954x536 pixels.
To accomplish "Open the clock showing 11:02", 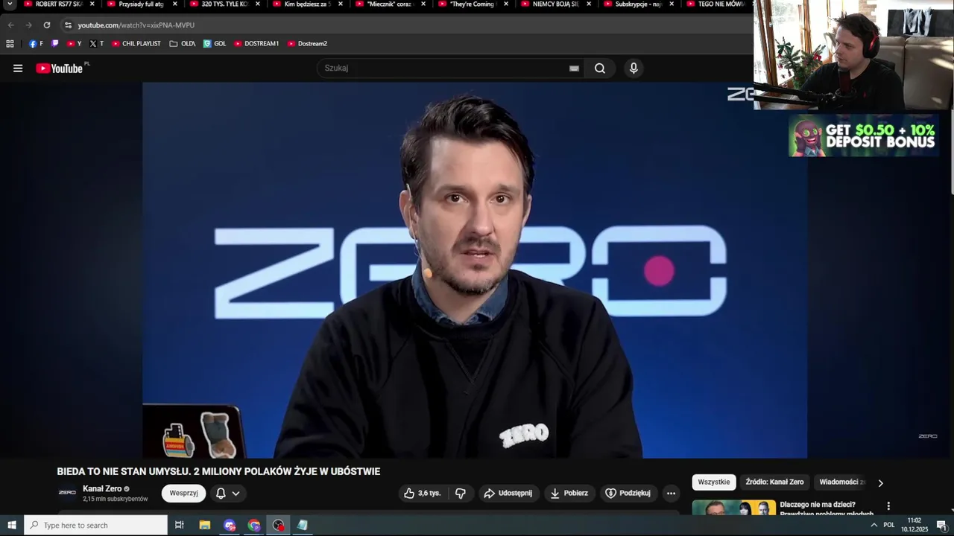I will coord(914,525).
